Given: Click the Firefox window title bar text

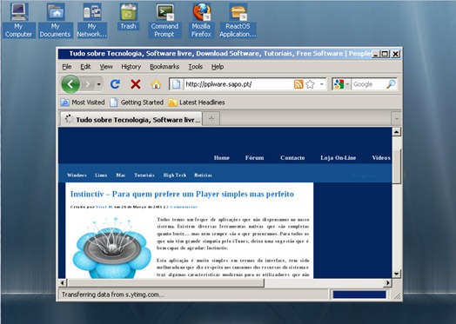Looking at the screenshot, I should pos(220,54).
